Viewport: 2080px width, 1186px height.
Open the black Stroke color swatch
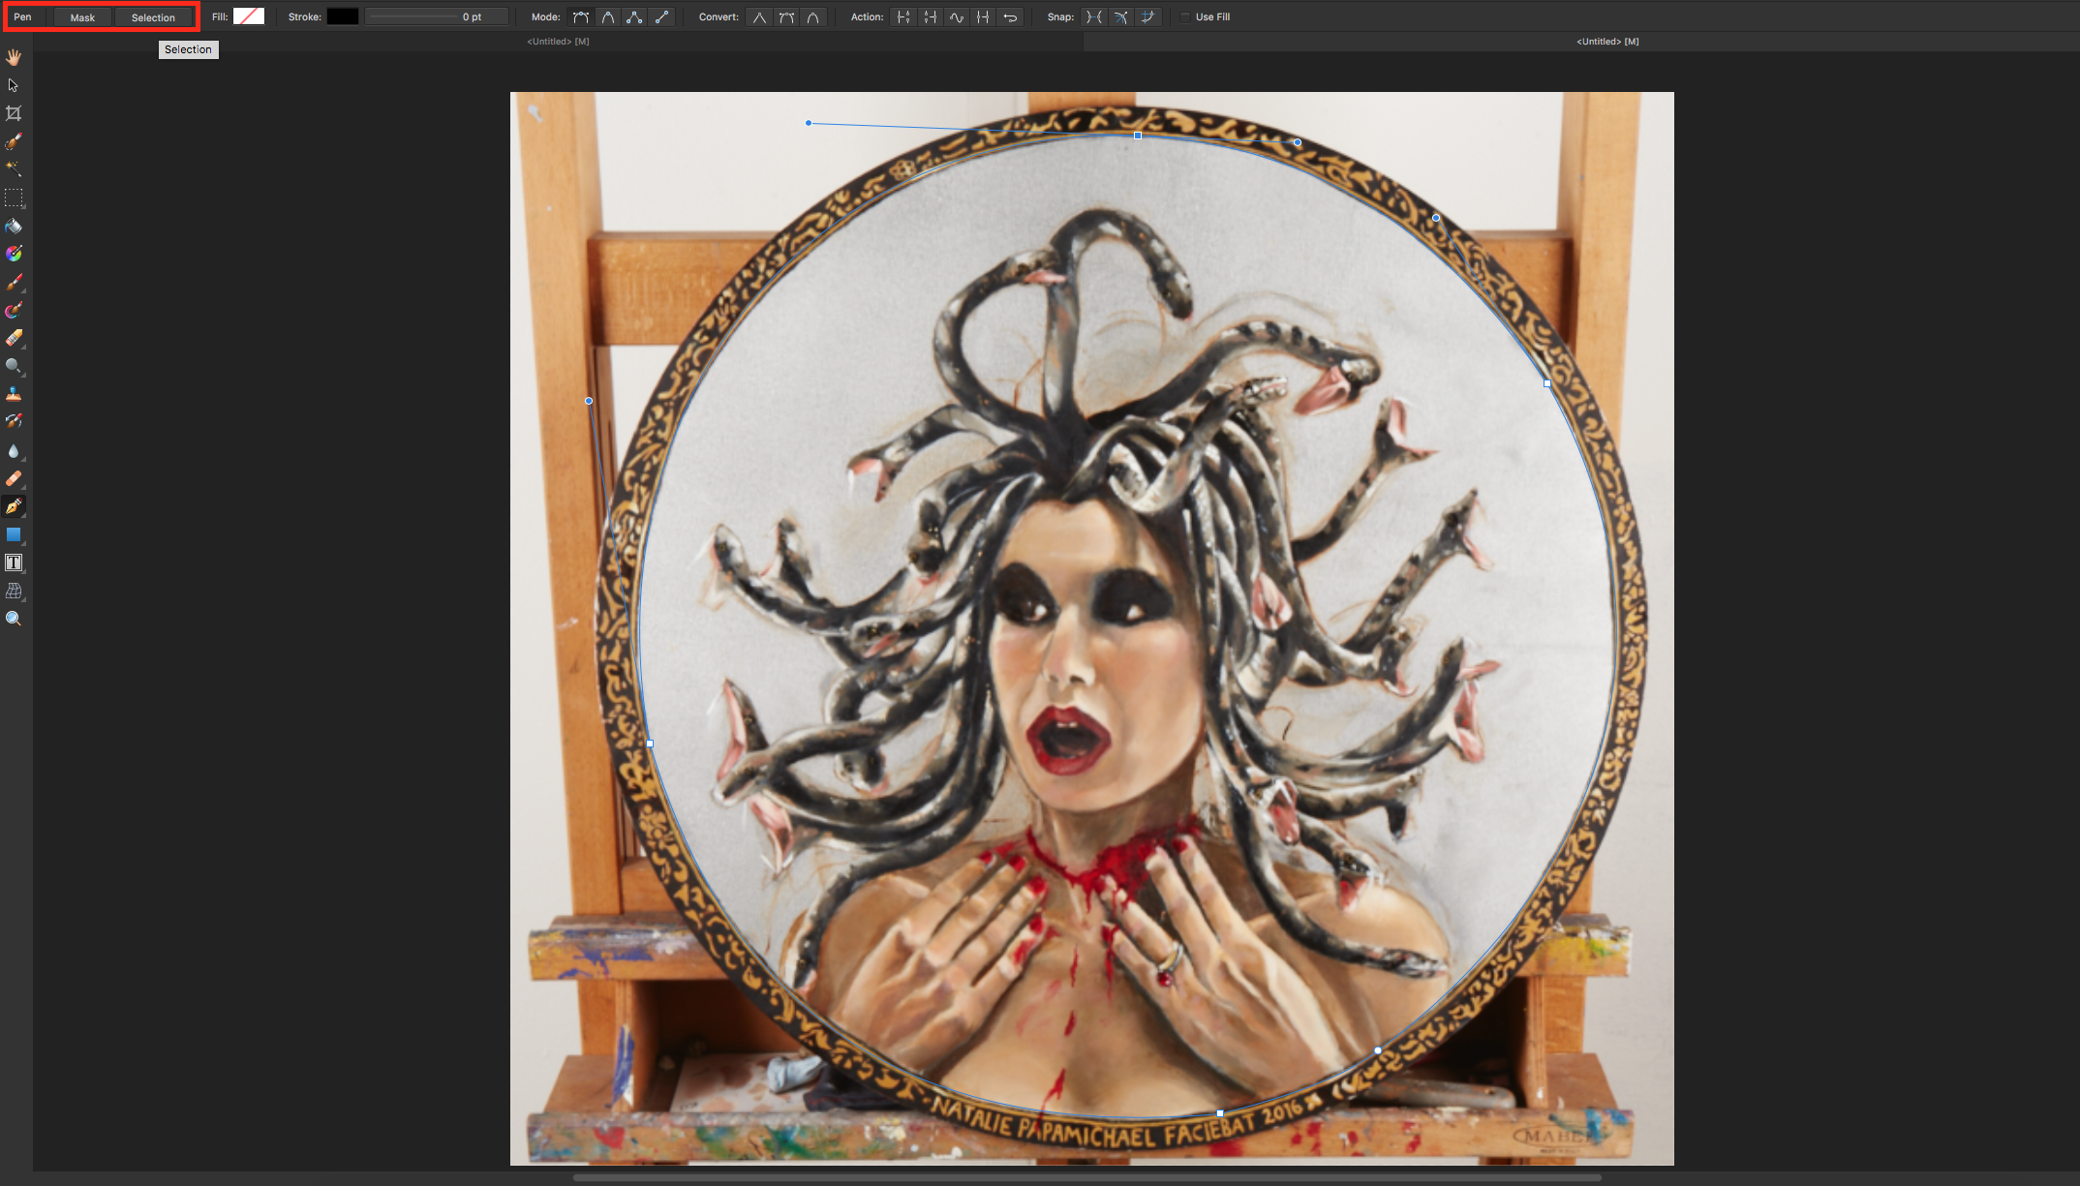(343, 16)
